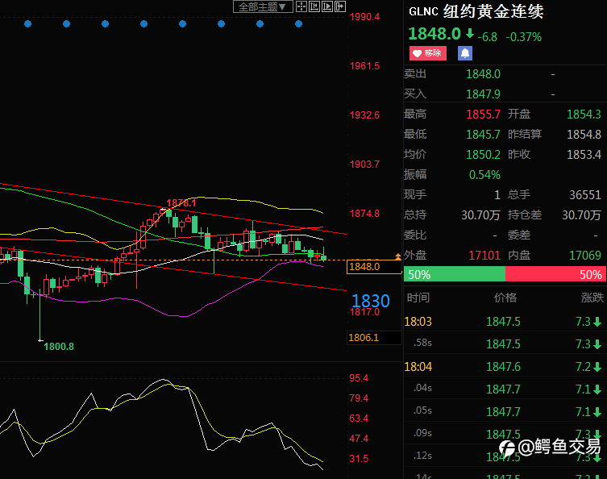Click price 1847.7 in the .04s row

tap(503, 389)
